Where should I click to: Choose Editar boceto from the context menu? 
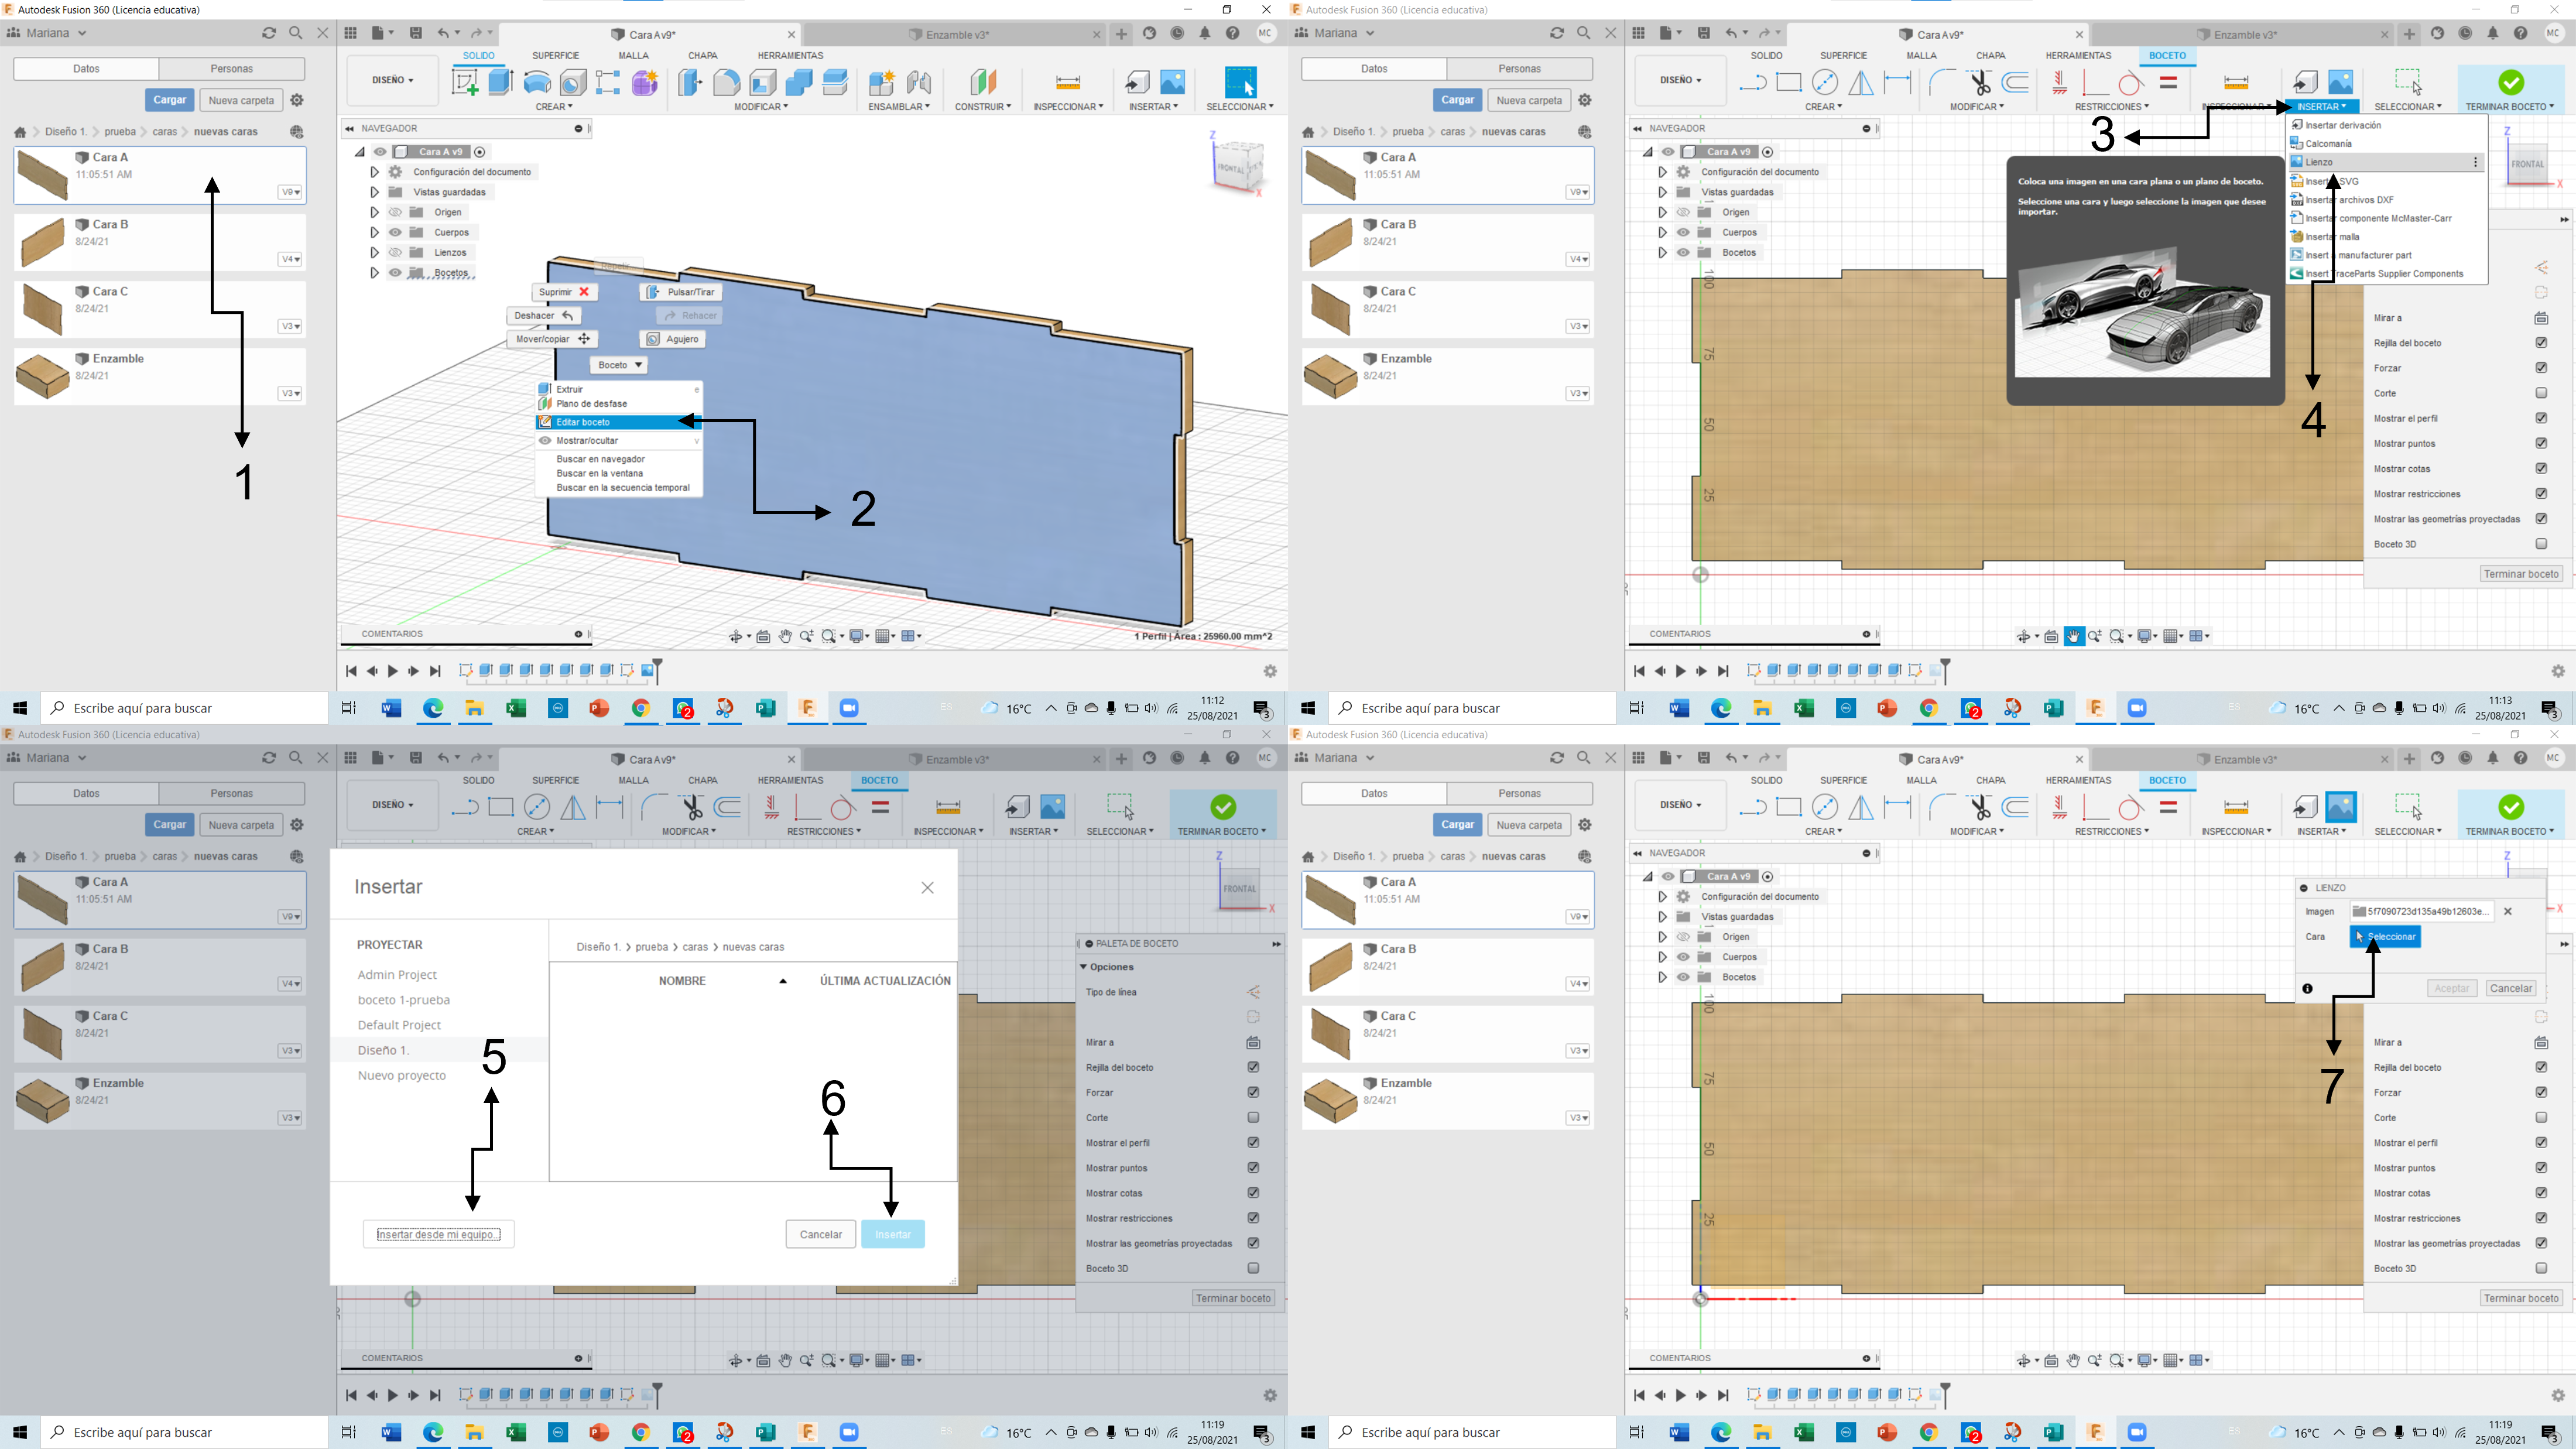583,422
